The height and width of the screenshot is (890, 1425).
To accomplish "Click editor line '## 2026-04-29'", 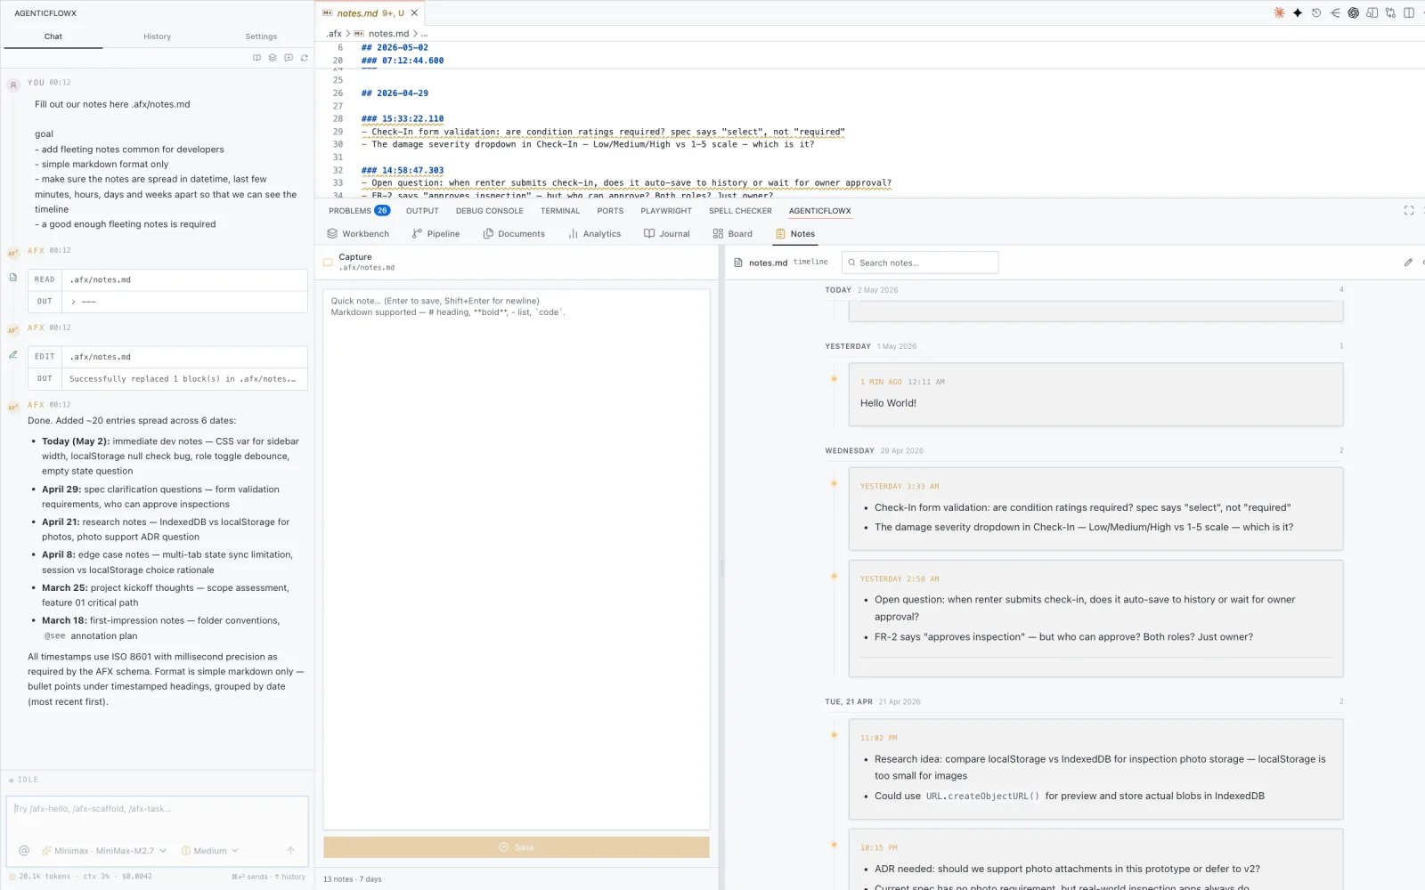I will coord(395,93).
